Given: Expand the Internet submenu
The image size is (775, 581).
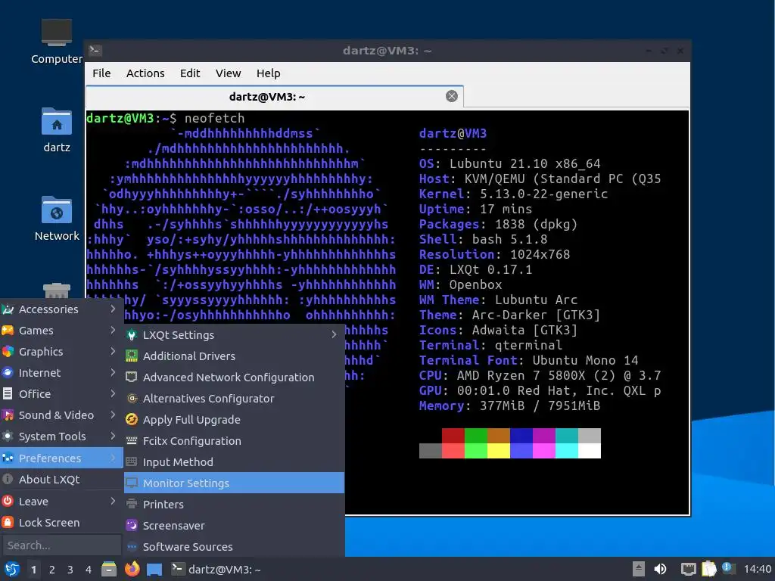Looking at the screenshot, I should (x=61, y=373).
